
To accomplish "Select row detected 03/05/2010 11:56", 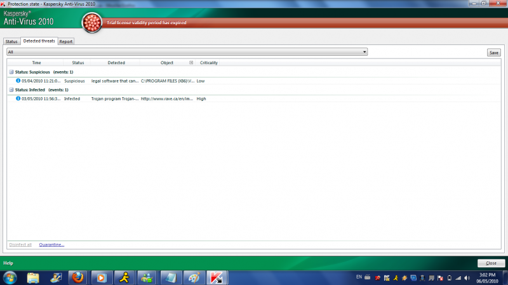I will [253, 98].
